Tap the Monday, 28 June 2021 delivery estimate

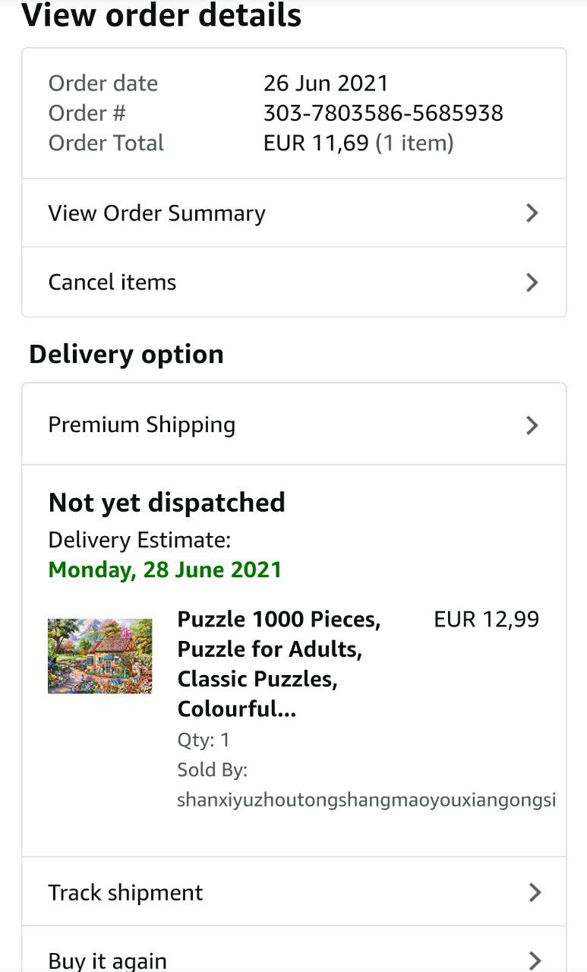click(165, 570)
